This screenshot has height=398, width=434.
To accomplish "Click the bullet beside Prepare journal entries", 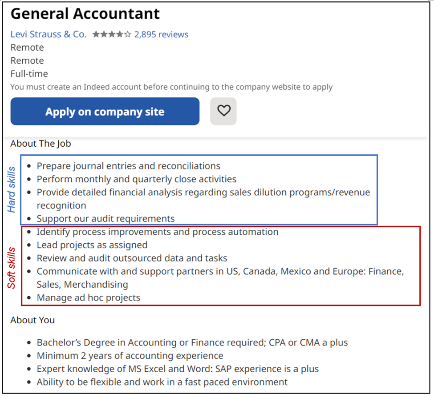I will [x=29, y=166].
